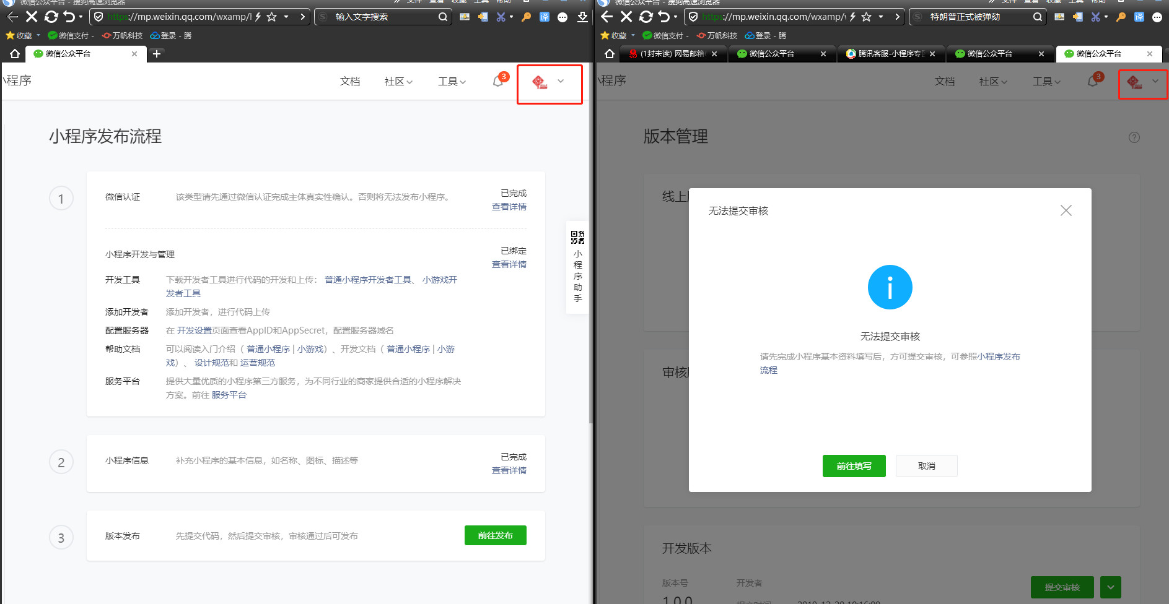Open the 设计规范 link
1169x604 pixels.
point(212,363)
